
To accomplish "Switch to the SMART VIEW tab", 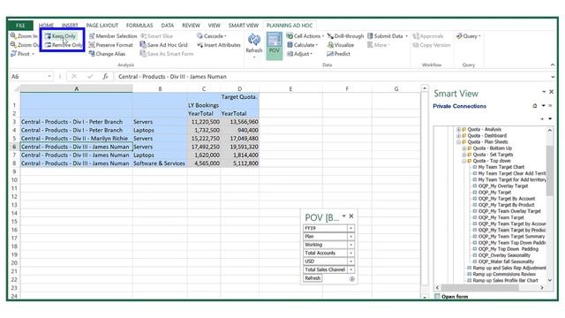I will coord(244,26).
